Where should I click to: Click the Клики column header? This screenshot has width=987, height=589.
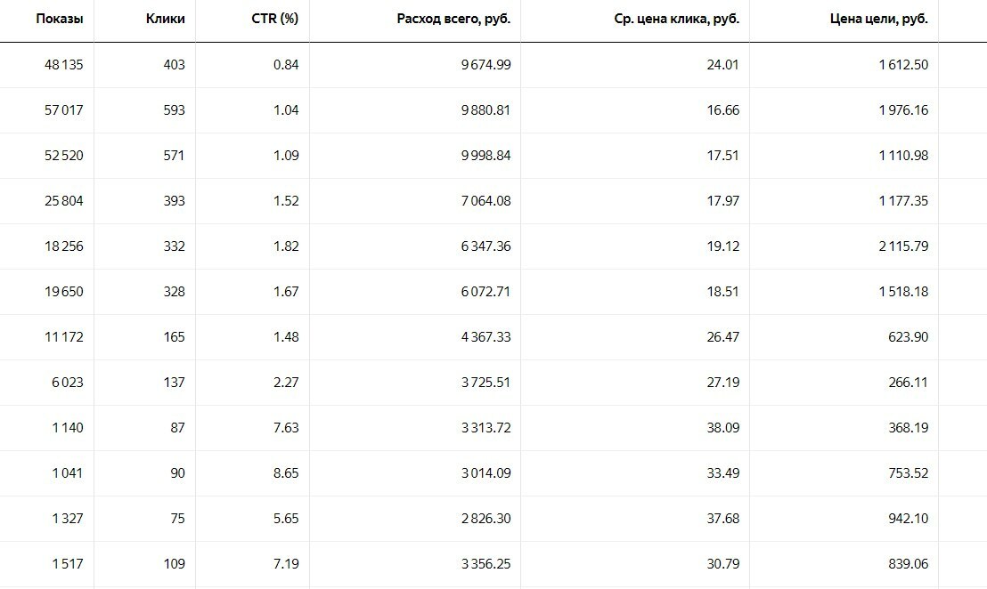165,19
